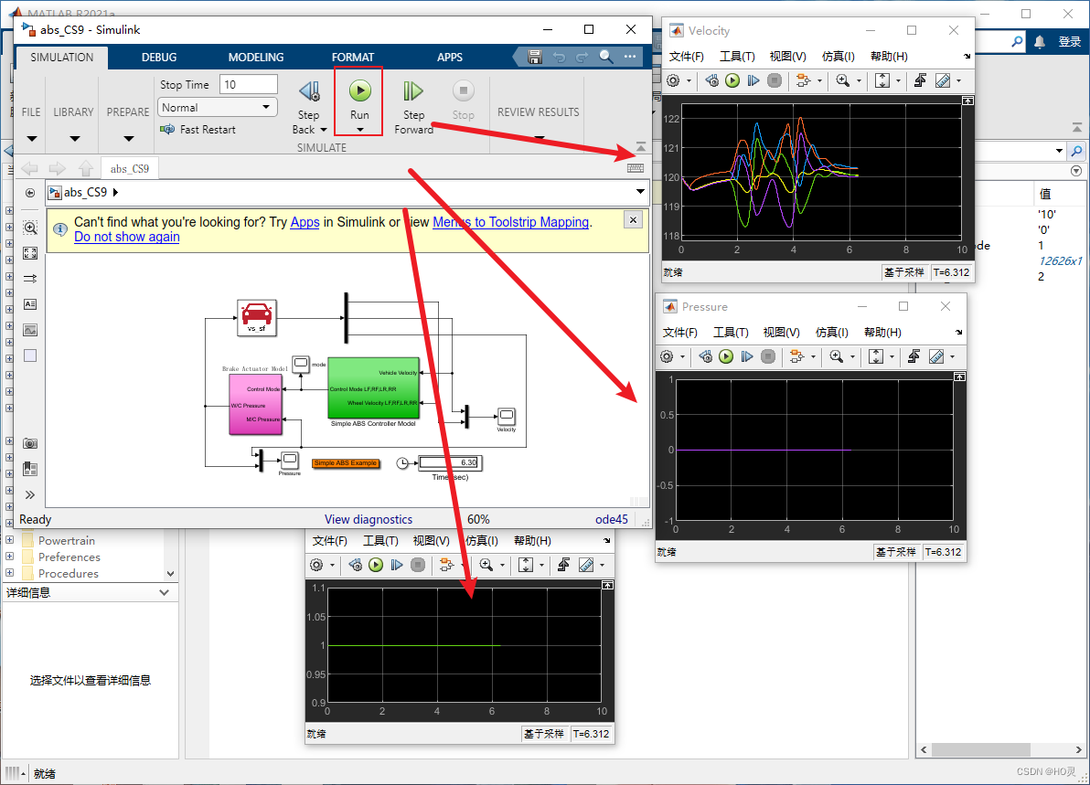Click the Image tool in Simulink palette

pos(30,330)
